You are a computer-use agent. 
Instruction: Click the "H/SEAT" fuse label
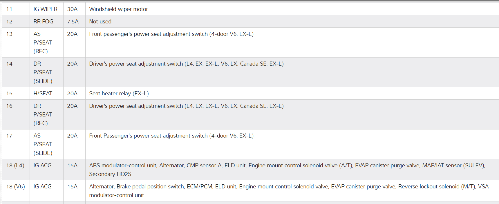coord(43,94)
